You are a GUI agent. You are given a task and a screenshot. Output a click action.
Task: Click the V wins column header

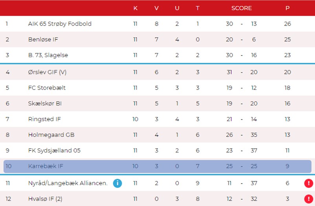(x=157, y=8)
